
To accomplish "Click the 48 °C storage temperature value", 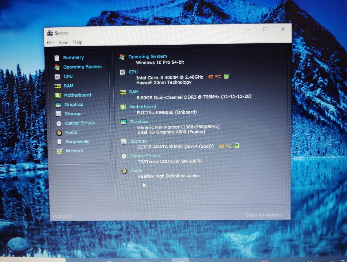I will (225, 146).
